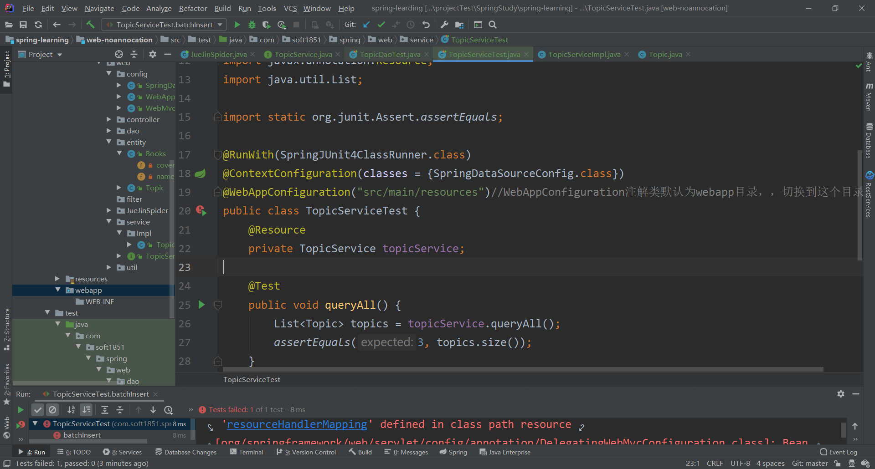Viewport: 875px width, 469px height.
Task: Switch to the TopicServiceImpl.java tab
Action: pyautogui.click(x=584, y=54)
